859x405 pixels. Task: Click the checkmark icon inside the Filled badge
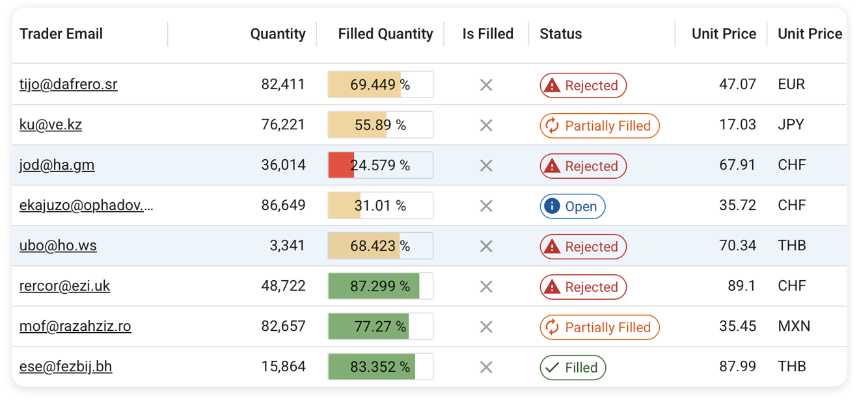[551, 367]
